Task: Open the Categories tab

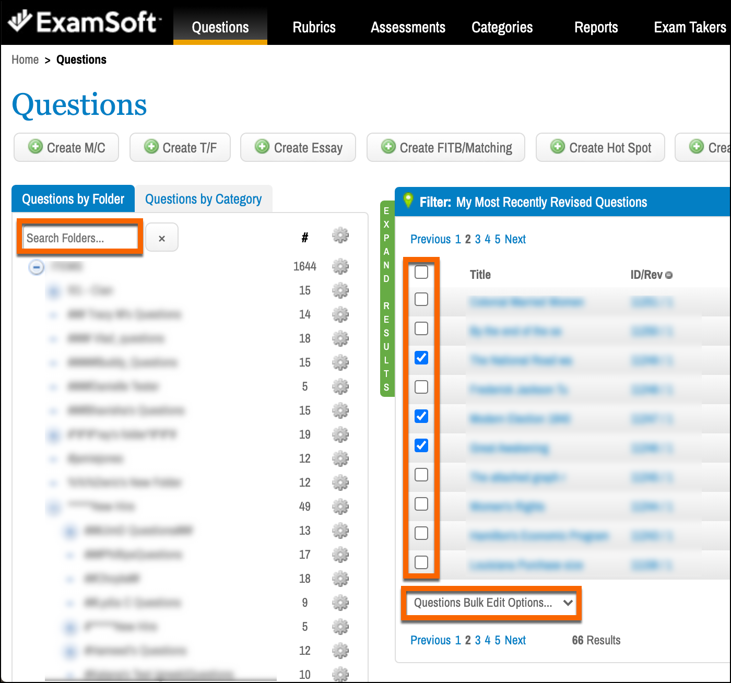Action: point(502,27)
